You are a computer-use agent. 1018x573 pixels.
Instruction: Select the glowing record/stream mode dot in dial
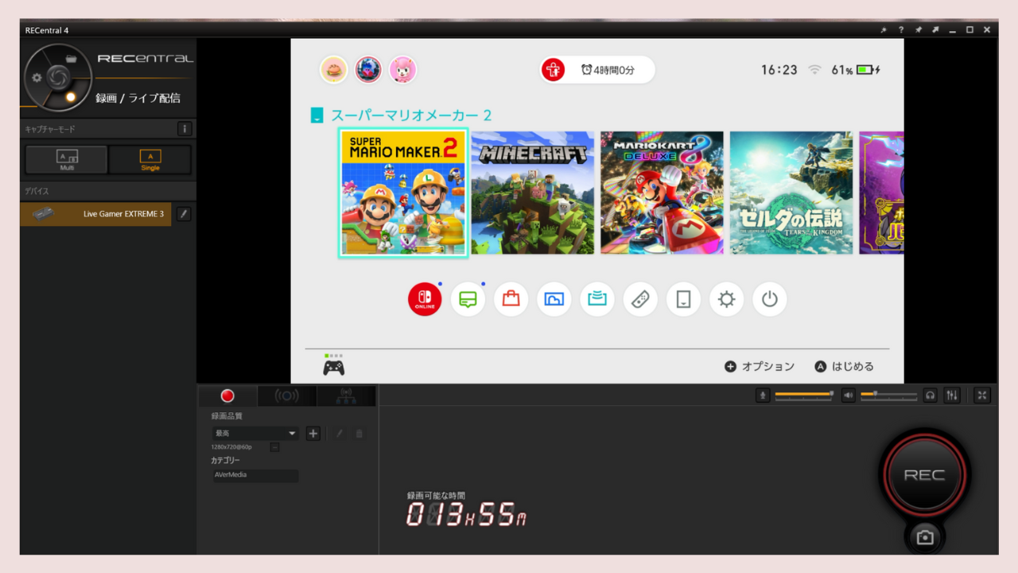pos(71,97)
